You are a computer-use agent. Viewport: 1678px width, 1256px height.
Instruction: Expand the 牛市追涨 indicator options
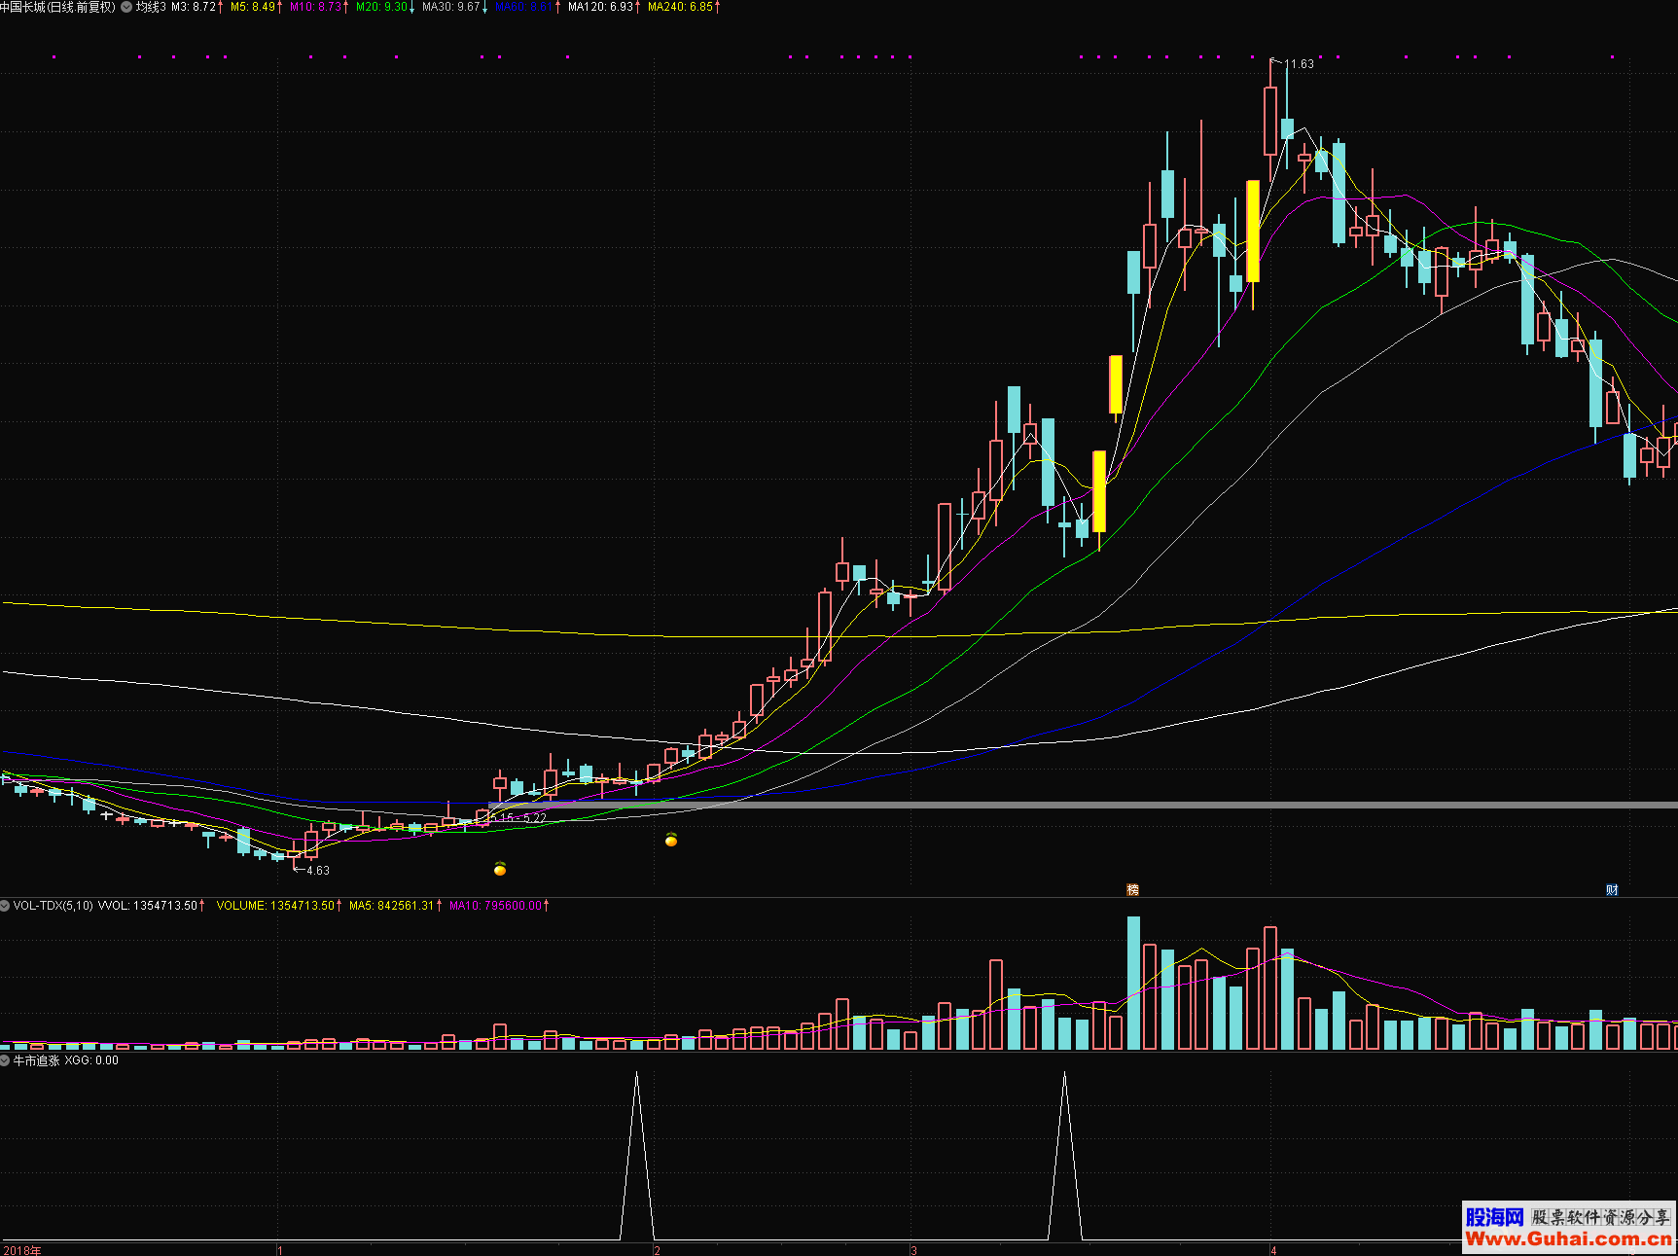tap(5, 1060)
